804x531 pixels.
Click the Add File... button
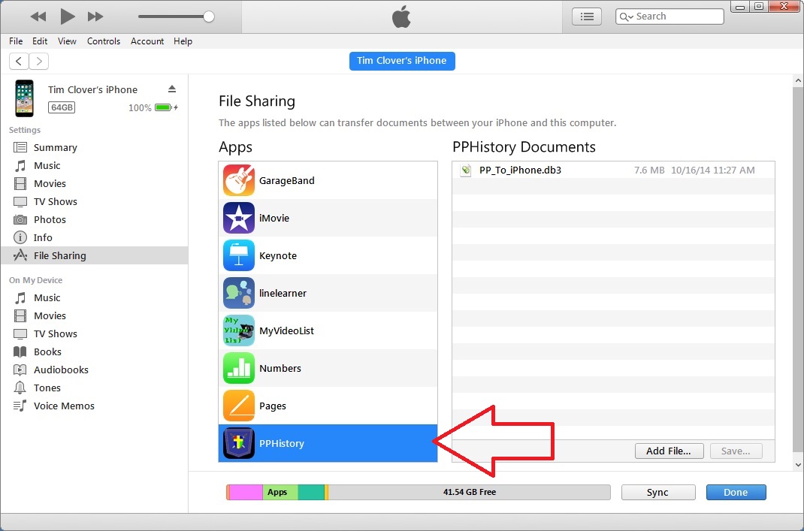click(669, 451)
